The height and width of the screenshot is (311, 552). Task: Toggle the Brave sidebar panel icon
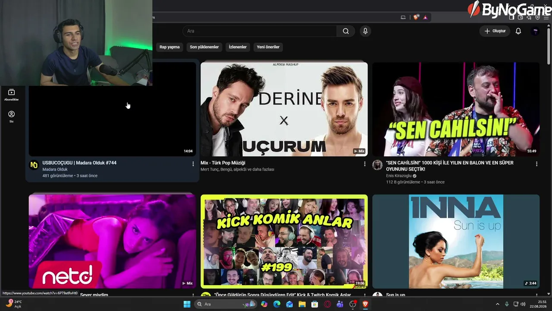512,17
